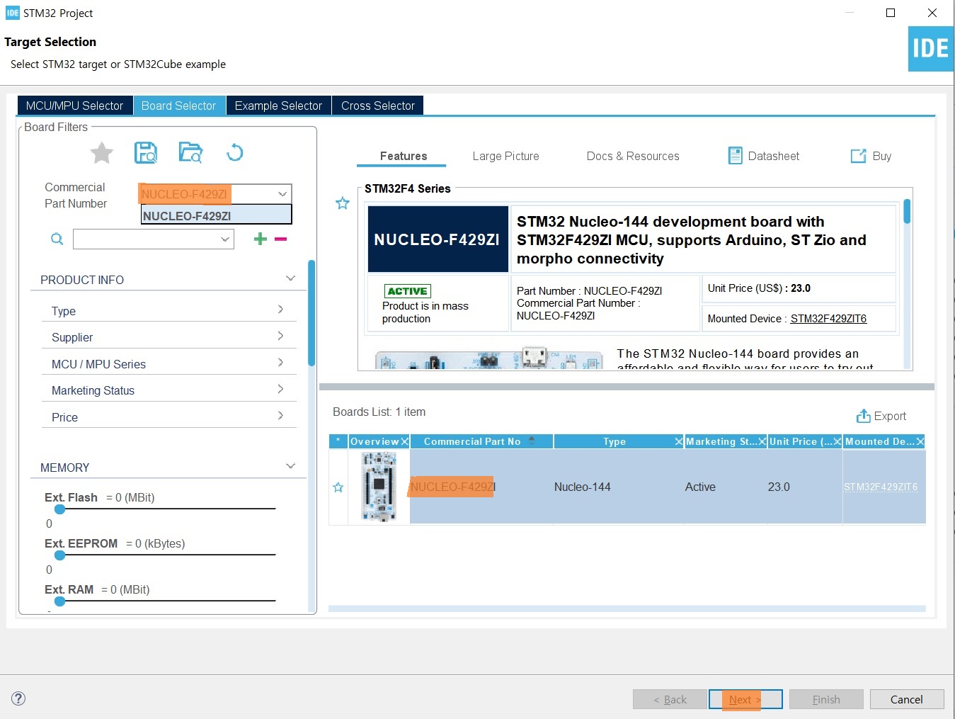Cancel the STM32 Project dialog
This screenshot has height=719, width=955.
coord(907,699)
